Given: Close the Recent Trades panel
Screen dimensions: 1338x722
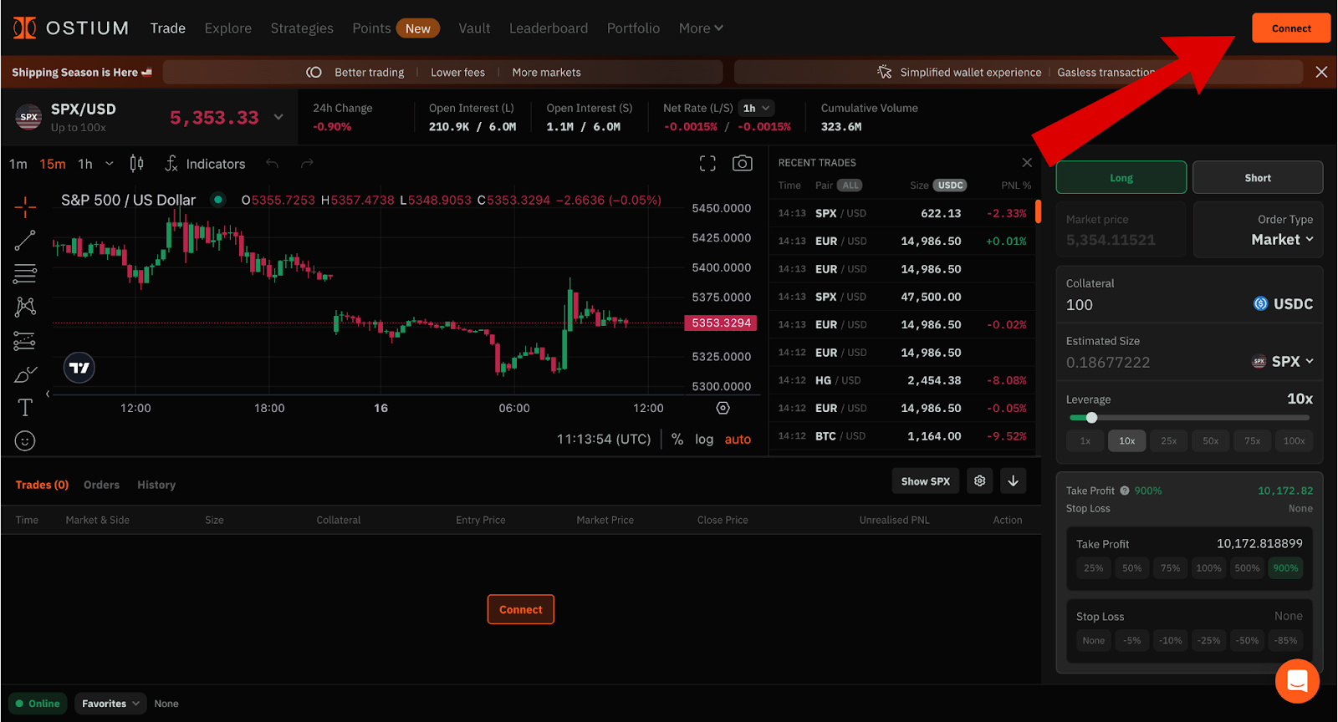Looking at the screenshot, I should (x=1027, y=163).
